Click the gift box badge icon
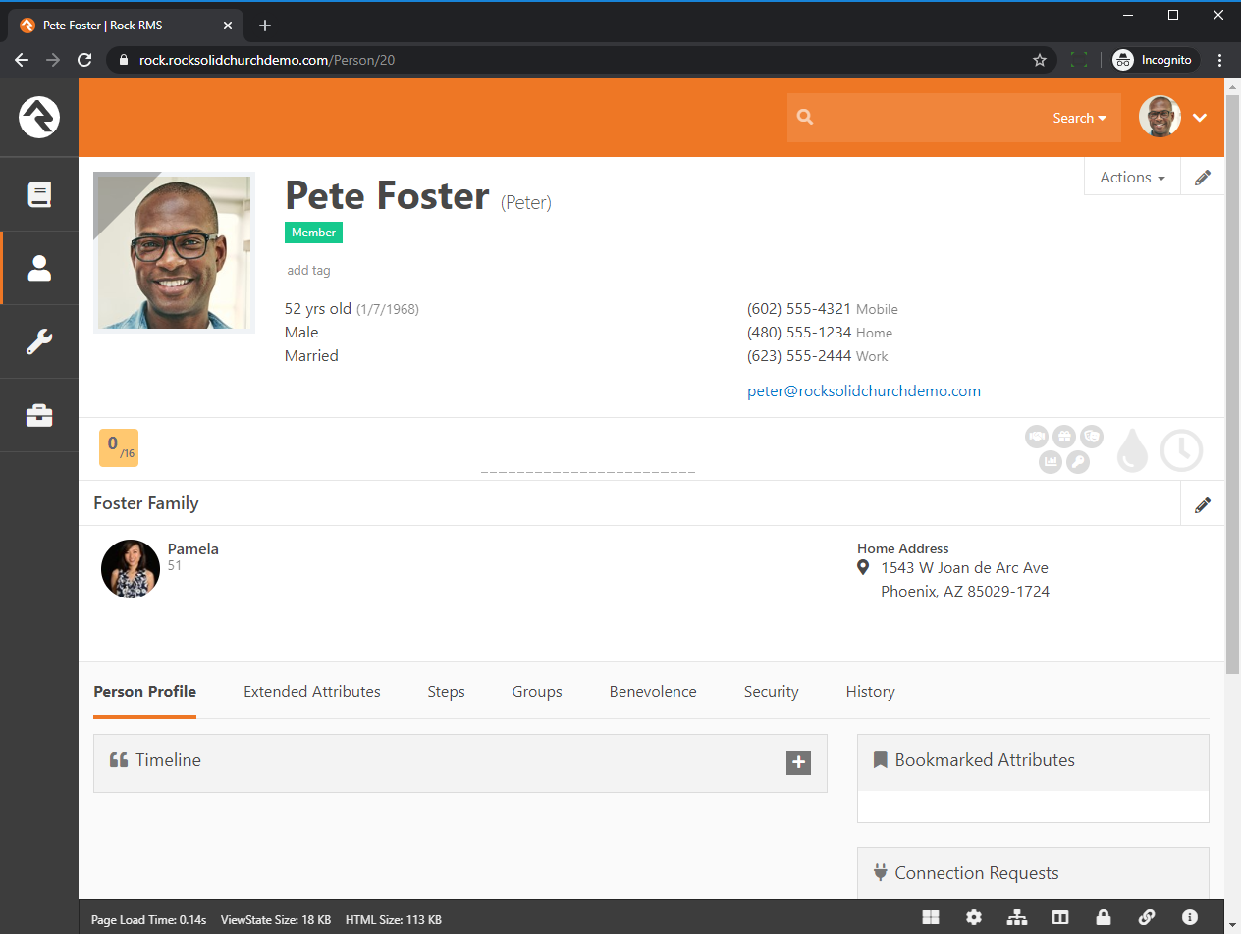The image size is (1241, 934). pos(1064,437)
